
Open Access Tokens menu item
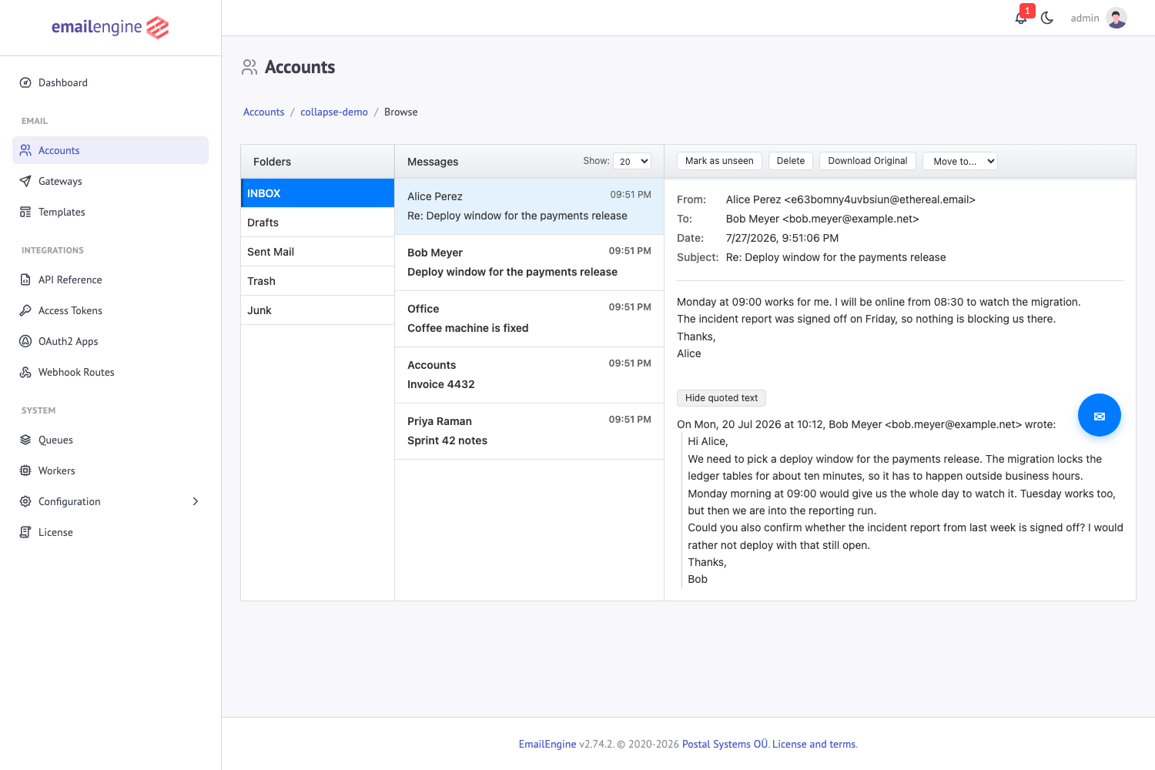click(x=110, y=310)
